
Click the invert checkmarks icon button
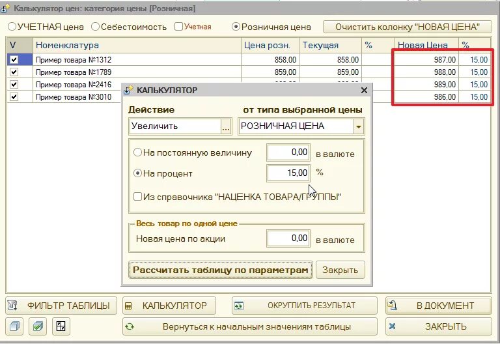(61, 326)
